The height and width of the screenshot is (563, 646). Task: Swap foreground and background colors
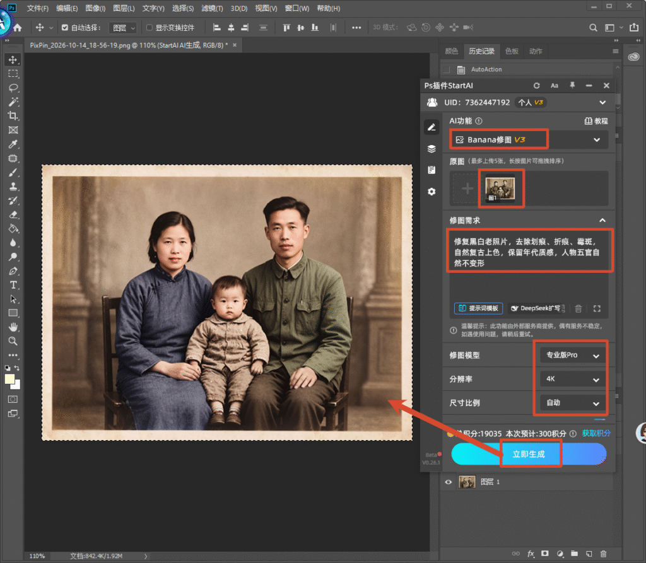(x=17, y=368)
